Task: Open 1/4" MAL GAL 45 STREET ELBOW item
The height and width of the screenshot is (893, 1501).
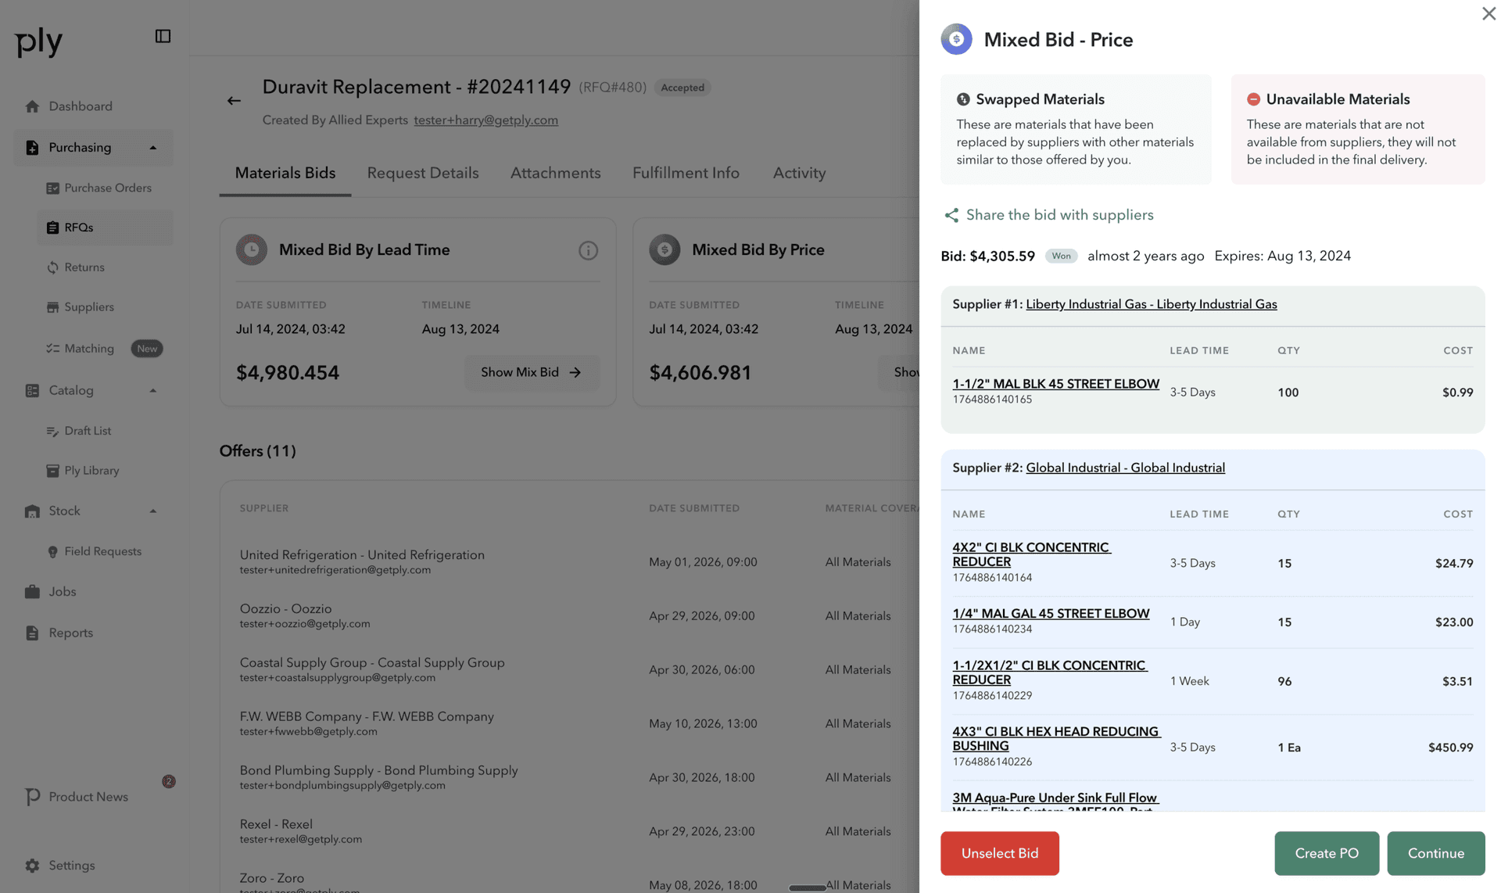Action: tap(1051, 615)
